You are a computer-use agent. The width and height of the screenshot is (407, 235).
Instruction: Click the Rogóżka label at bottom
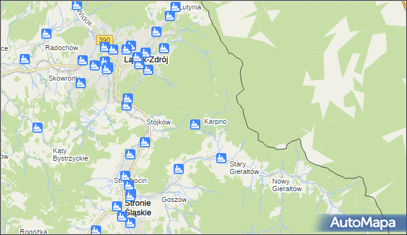coord(34,232)
